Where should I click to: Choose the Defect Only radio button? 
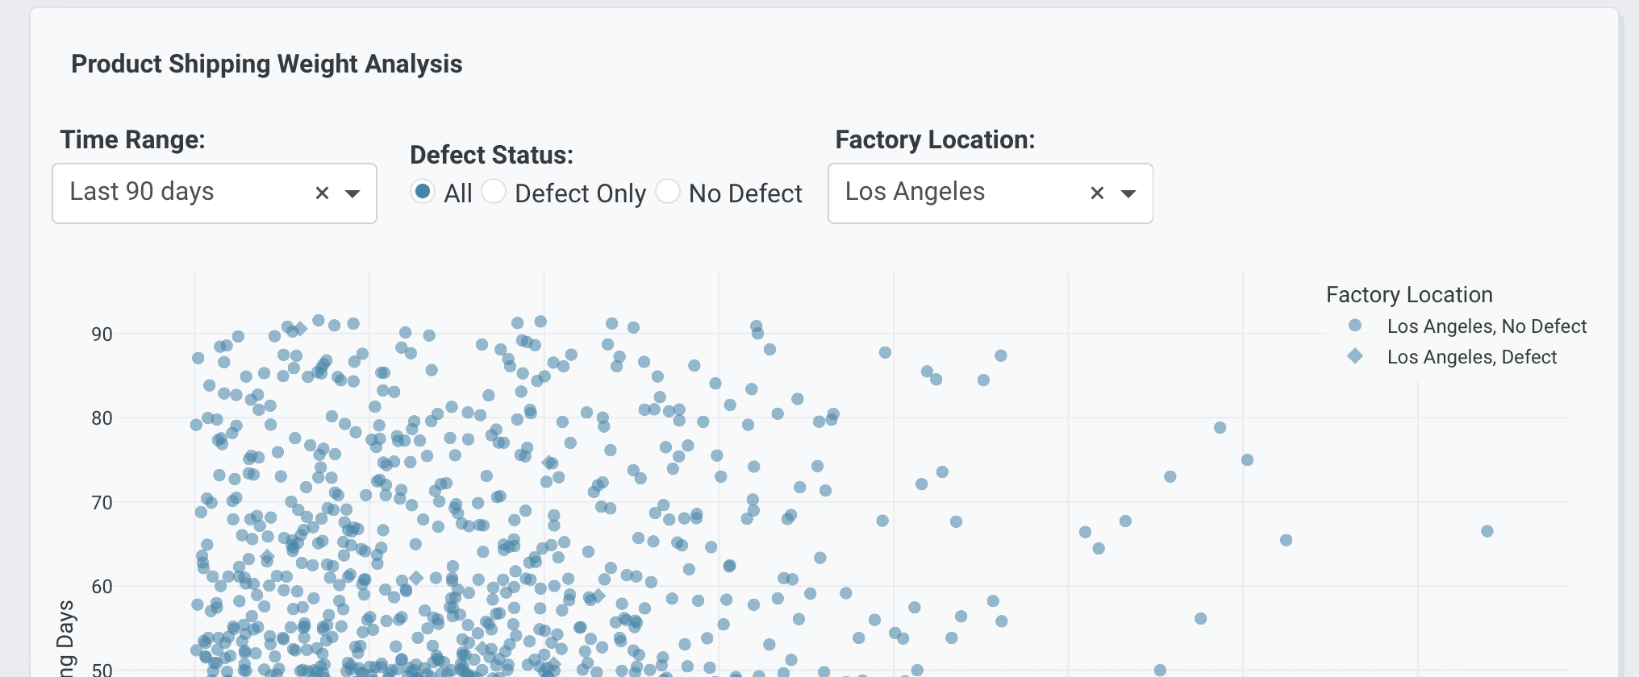[494, 192]
